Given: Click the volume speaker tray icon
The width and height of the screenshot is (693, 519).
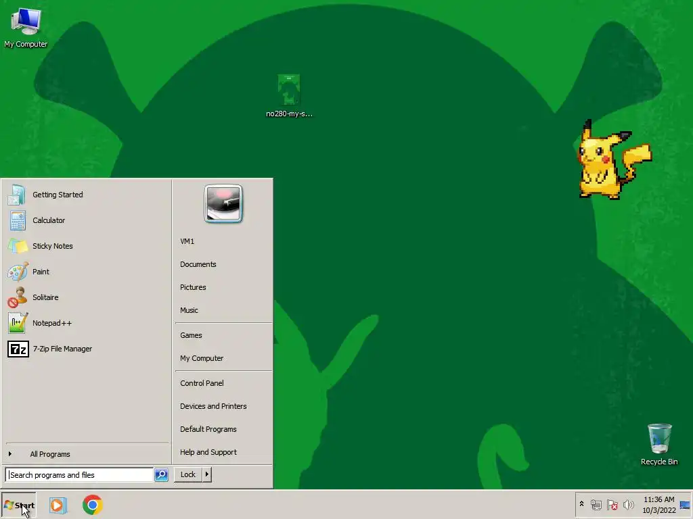Looking at the screenshot, I should point(628,505).
